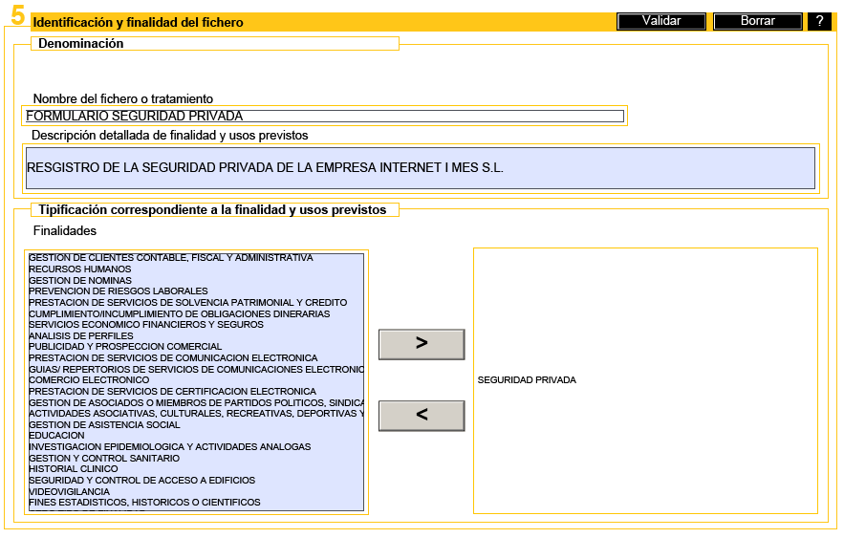Open help with the question mark button

(x=819, y=21)
